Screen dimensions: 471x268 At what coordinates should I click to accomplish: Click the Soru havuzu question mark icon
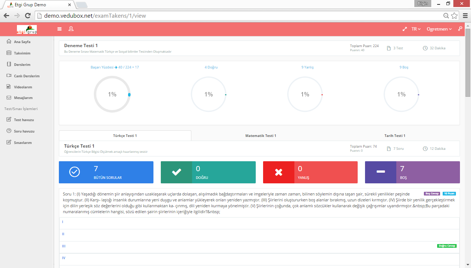tap(9, 131)
